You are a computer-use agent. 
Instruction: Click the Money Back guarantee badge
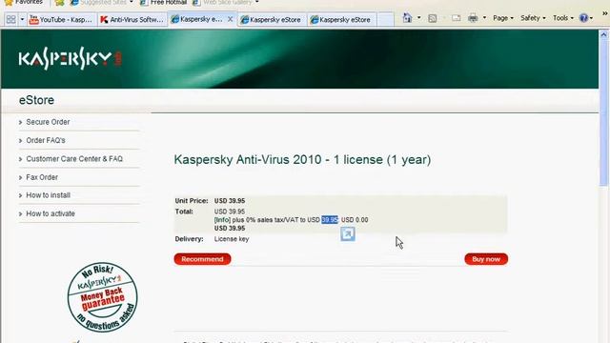[x=102, y=297]
